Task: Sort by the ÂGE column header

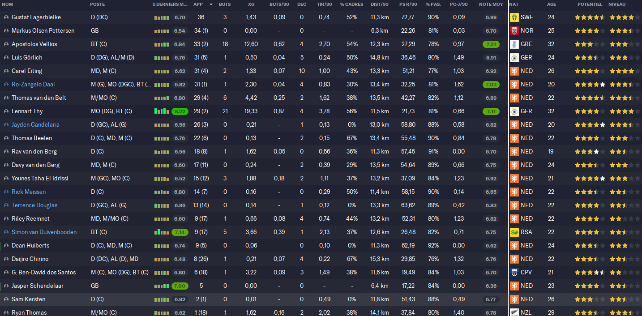Action: coord(552,4)
